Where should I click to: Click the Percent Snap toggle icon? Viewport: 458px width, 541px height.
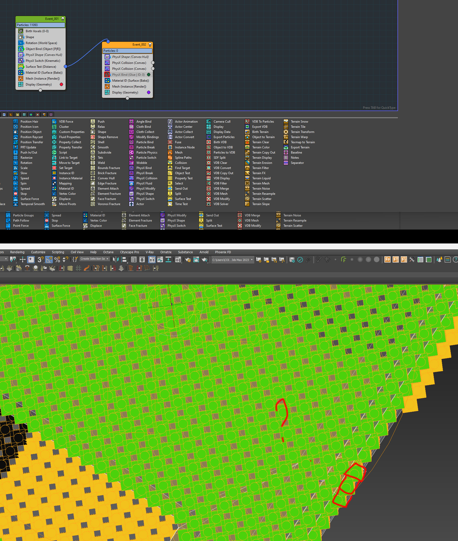click(57, 259)
